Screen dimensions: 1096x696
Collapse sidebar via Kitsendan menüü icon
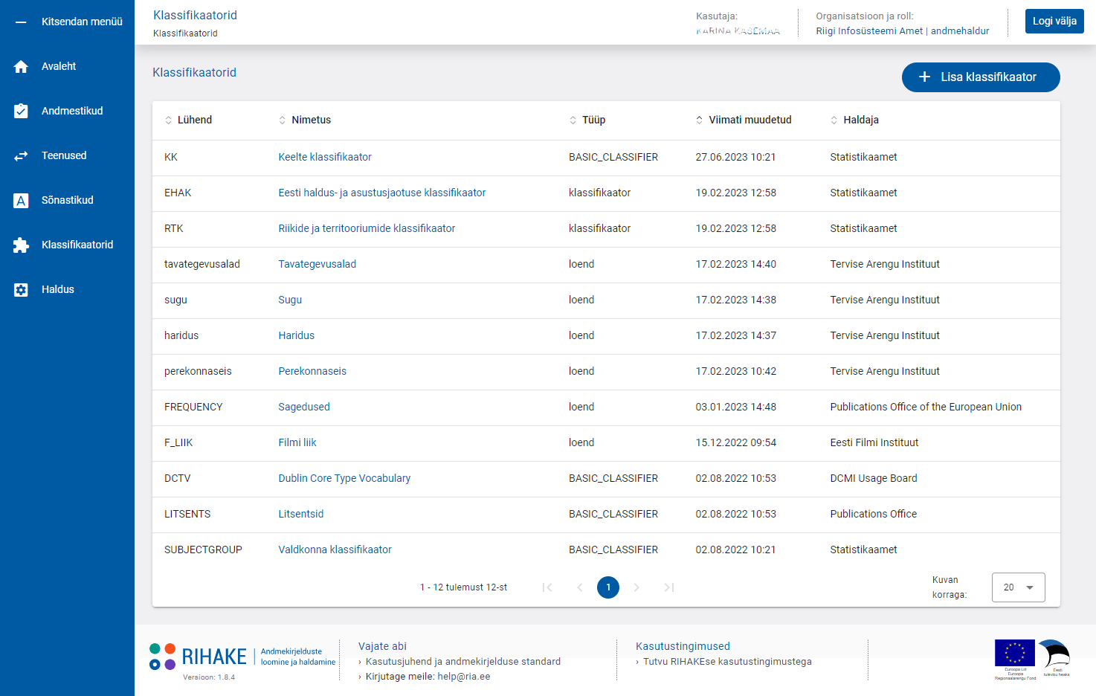click(21, 22)
